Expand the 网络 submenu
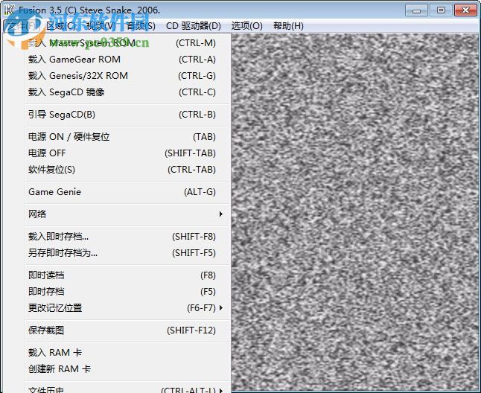The height and width of the screenshot is (393, 481). tap(127, 214)
